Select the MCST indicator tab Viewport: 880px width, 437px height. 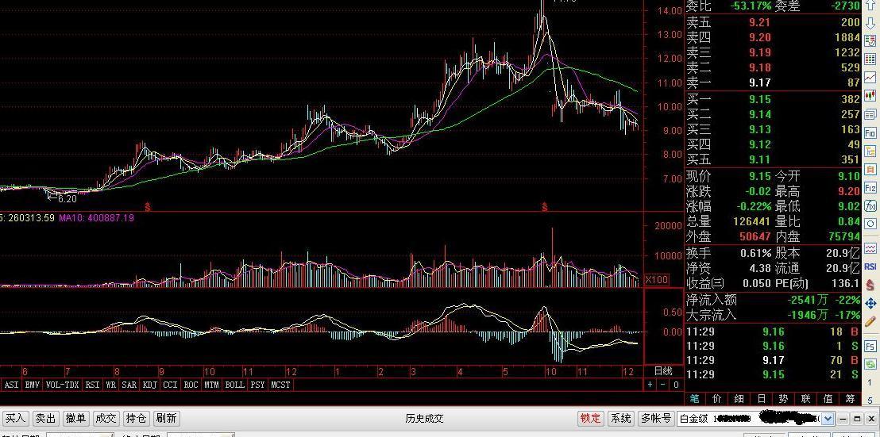pos(280,385)
